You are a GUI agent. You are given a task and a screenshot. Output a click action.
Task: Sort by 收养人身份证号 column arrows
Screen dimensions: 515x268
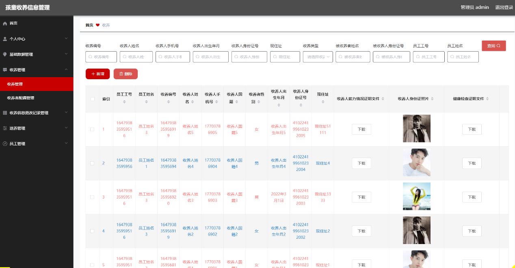[x=301, y=106]
